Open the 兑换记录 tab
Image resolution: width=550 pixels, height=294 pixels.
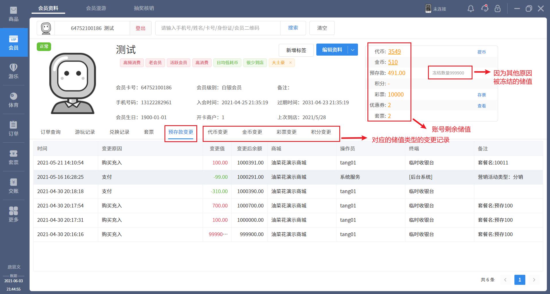pyautogui.click(x=119, y=132)
